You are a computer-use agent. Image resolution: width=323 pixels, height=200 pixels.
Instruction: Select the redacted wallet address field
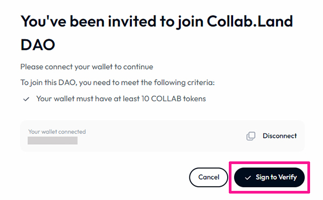[53, 140]
